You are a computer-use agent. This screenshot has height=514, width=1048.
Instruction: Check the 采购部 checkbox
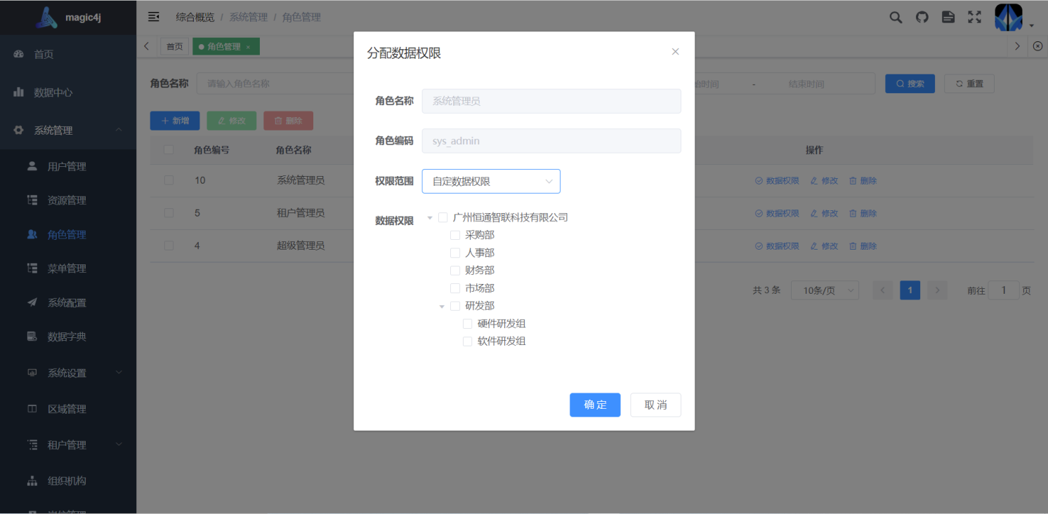[454, 235]
